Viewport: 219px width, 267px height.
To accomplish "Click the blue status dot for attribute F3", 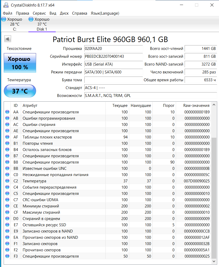I will pos(7,256).
